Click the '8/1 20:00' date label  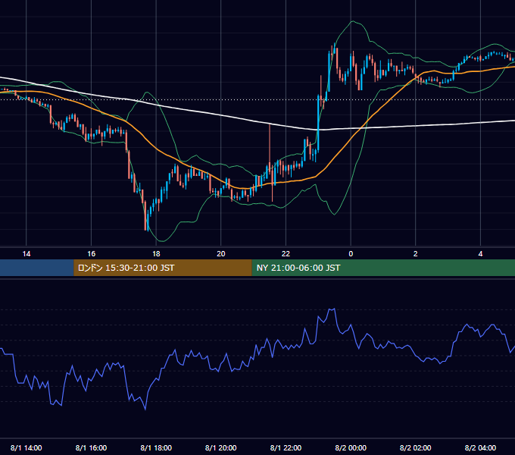click(221, 447)
